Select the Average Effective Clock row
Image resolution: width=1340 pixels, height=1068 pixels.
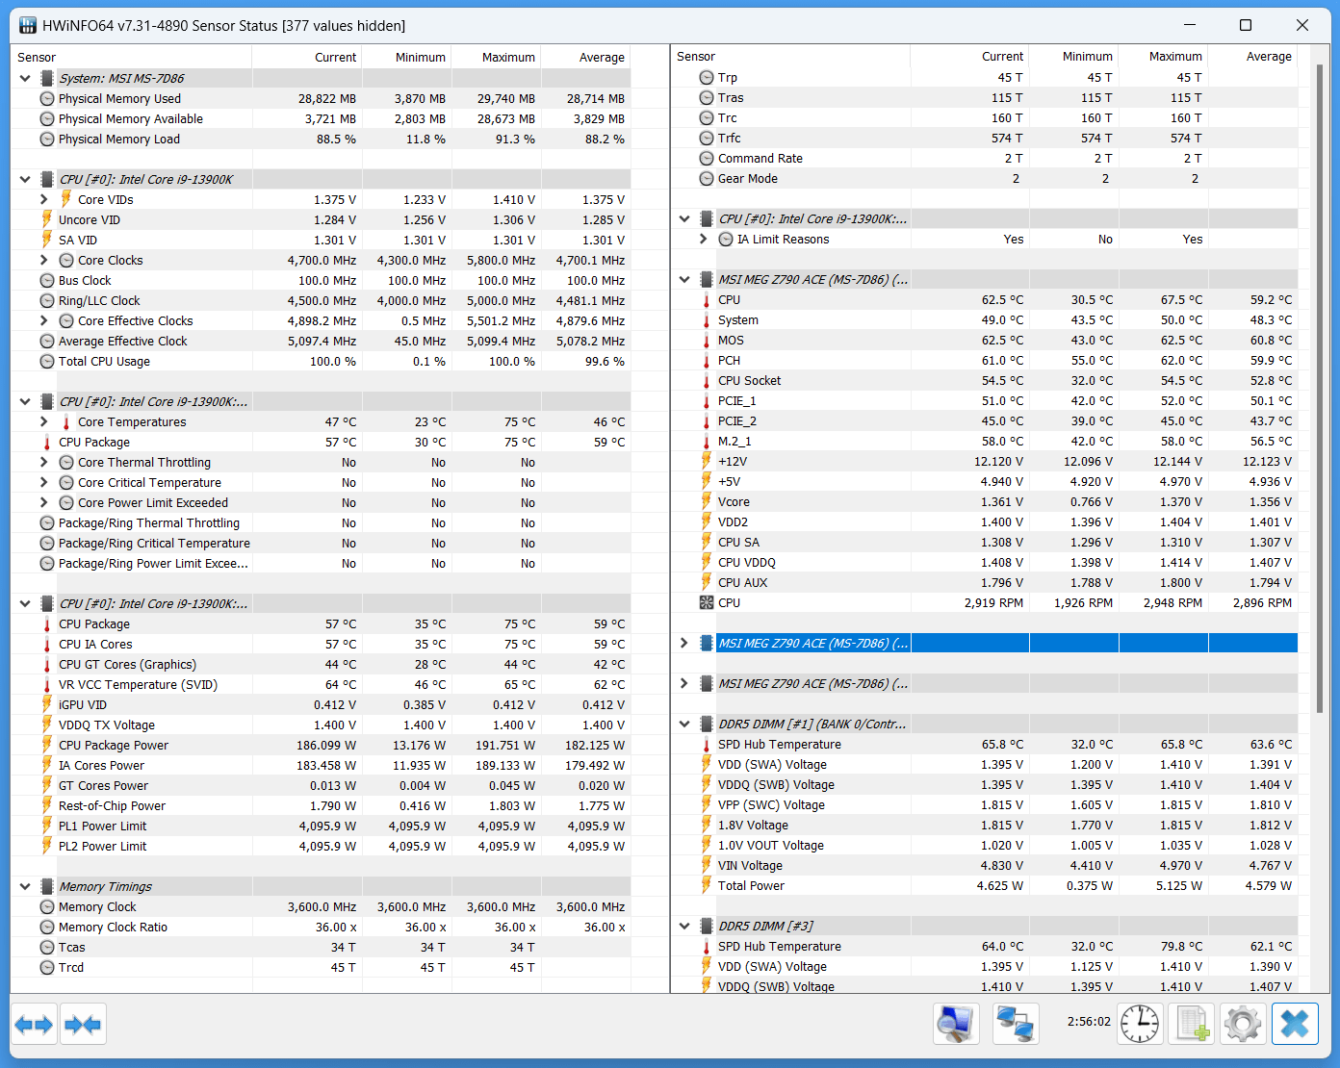click(x=322, y=342)
